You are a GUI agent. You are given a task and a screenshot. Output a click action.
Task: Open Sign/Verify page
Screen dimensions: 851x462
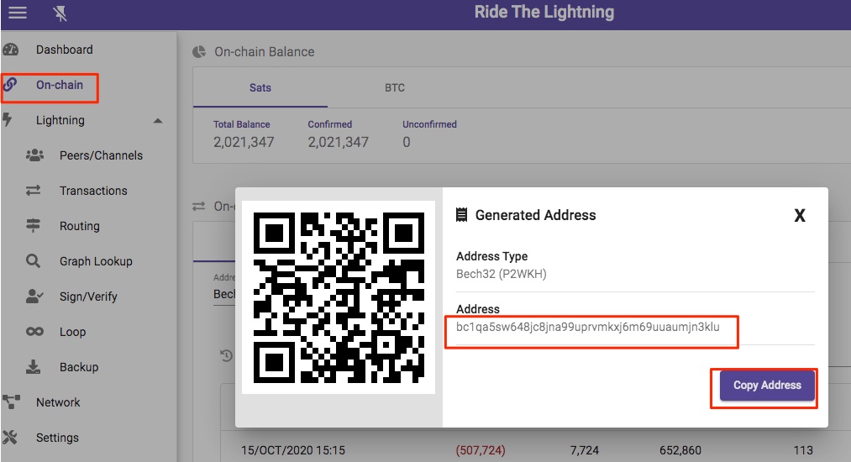coord(88,297)
